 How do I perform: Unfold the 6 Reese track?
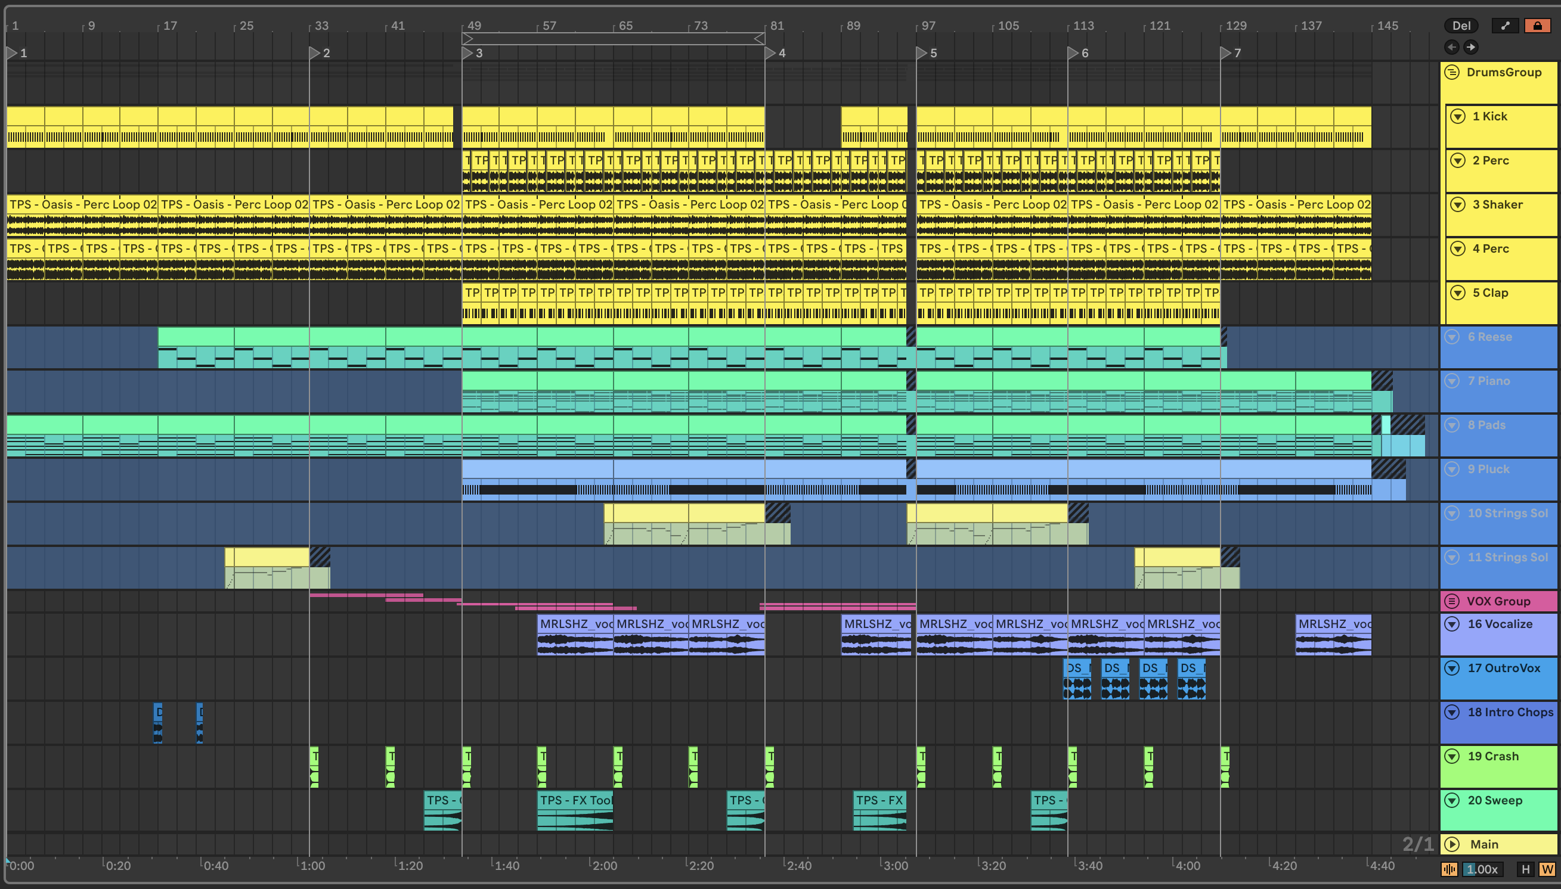click(x=1452, y=337)
